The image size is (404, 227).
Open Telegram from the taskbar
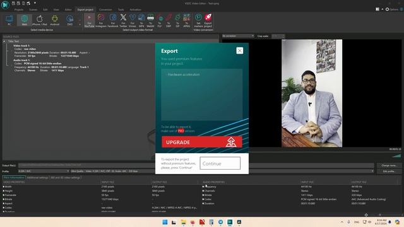pos(220,222)
